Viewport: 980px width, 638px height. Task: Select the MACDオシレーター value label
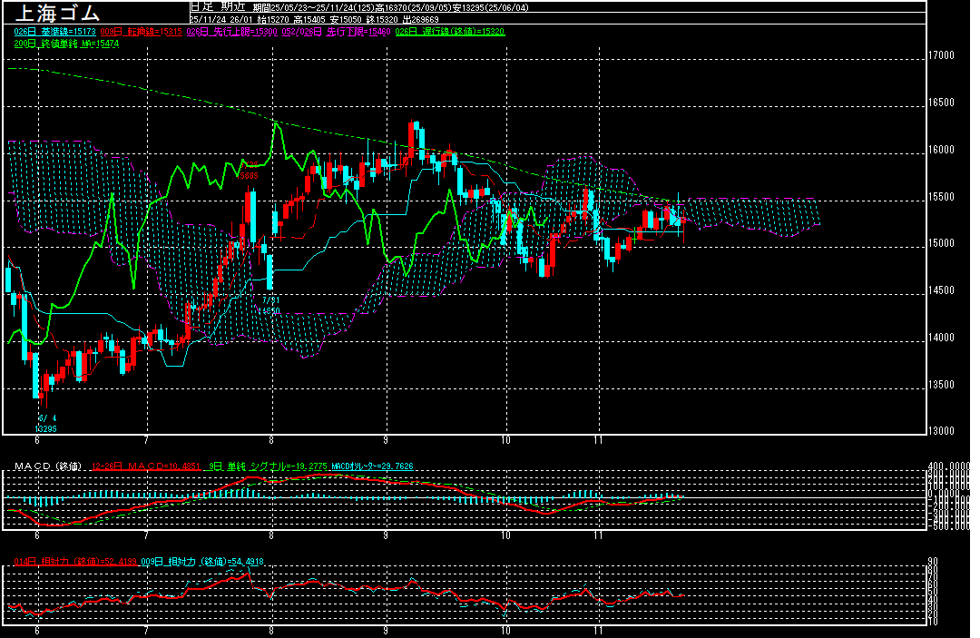pyautogui.click(x=372, y=466)
